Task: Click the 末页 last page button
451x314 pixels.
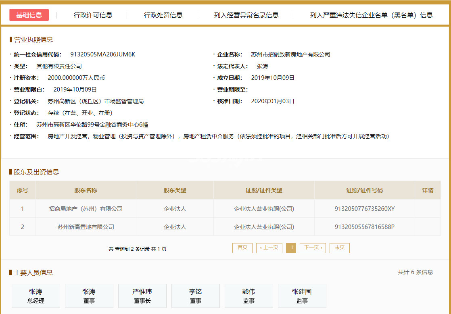Action: (339, 248)
